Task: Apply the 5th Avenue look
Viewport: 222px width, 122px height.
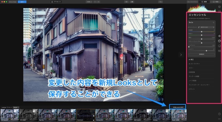Action: click(10, 115)
